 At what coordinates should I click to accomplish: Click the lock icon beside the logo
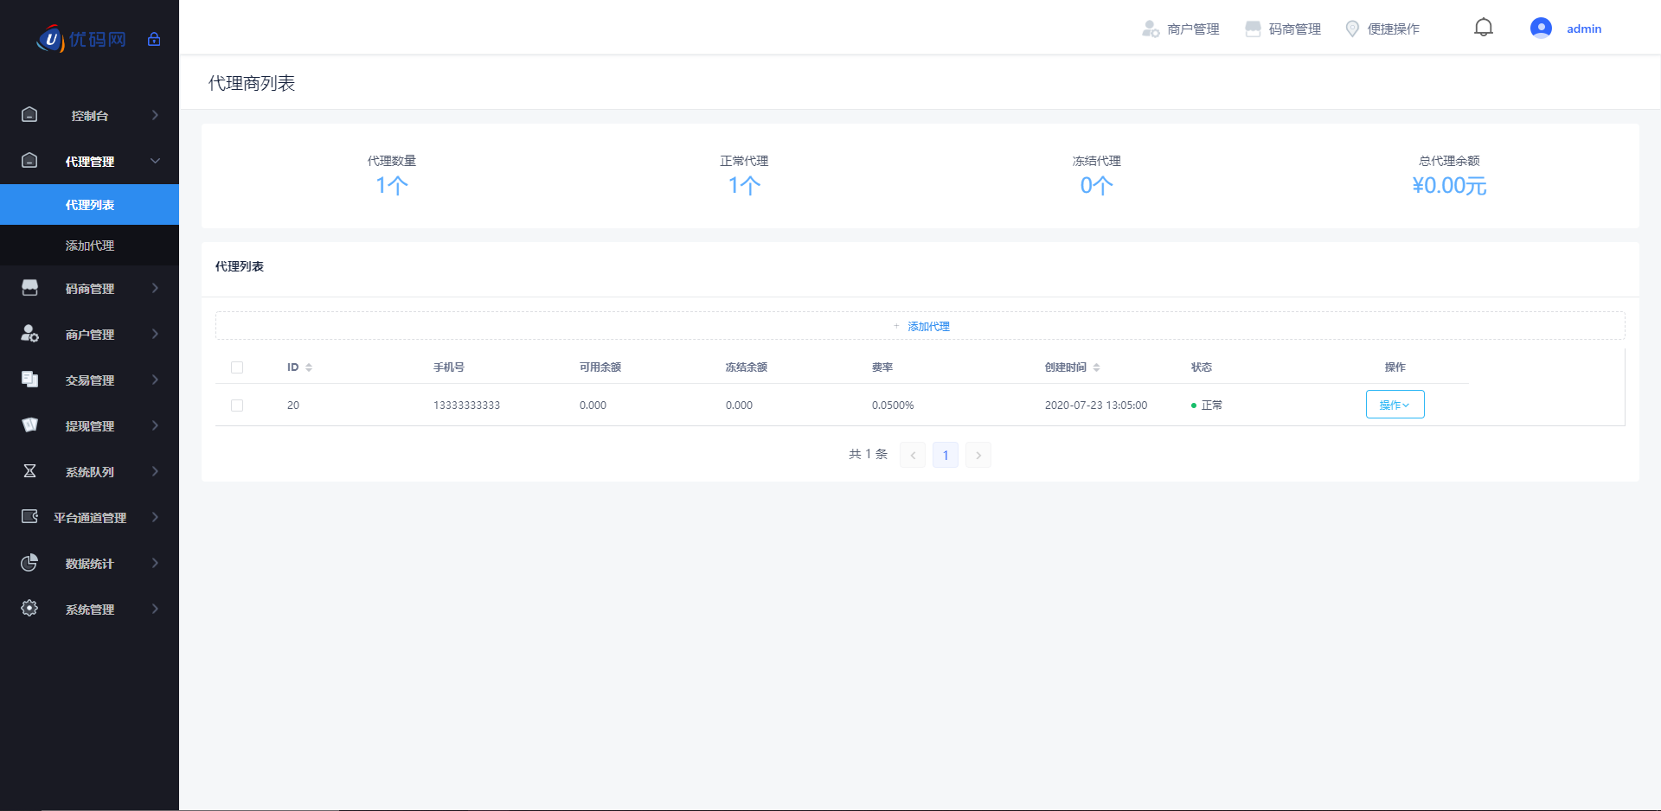pyautogui.click(x=154, y=39)
